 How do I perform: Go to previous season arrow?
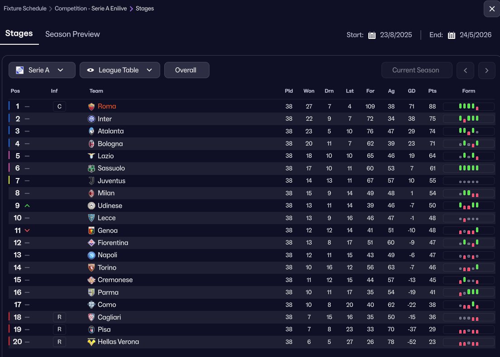(465, 70)
